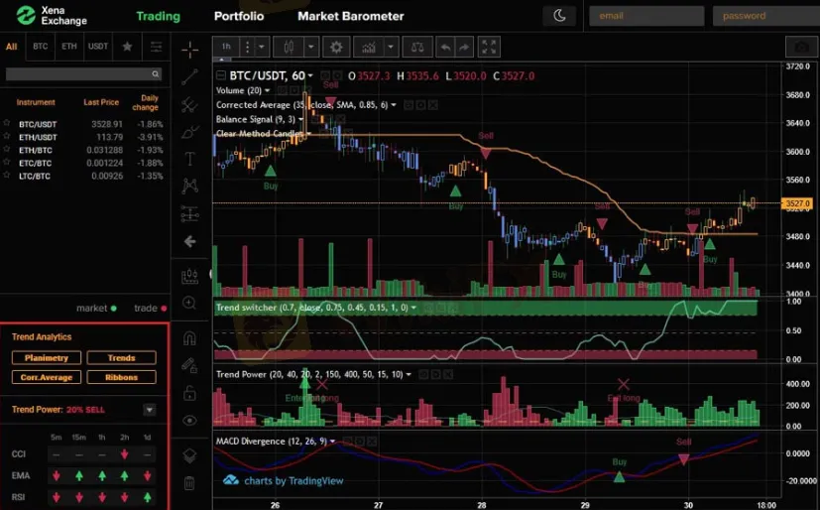Take chart snapshot with camera icon

pos(801,47)
